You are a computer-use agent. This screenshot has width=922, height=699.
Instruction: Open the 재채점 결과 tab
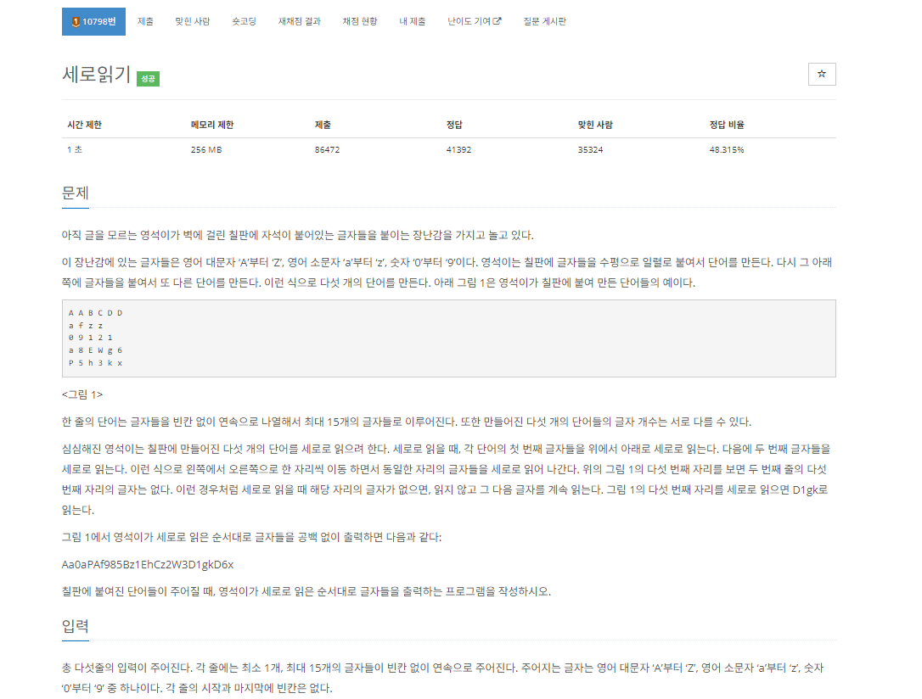(x=300, y=22)
